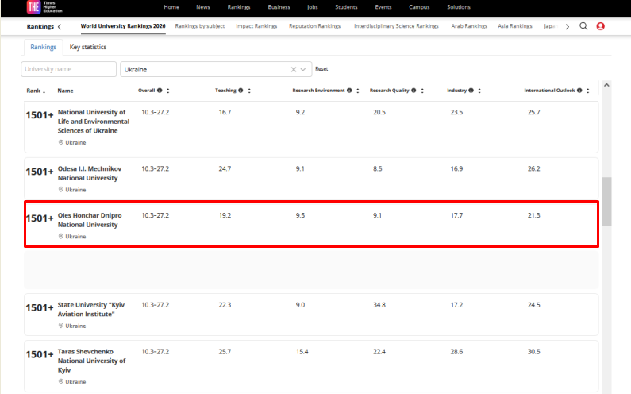Clear Ukraine filter with the X icon
This screenshot has height=394, width=631.
(x=293, y=70)
